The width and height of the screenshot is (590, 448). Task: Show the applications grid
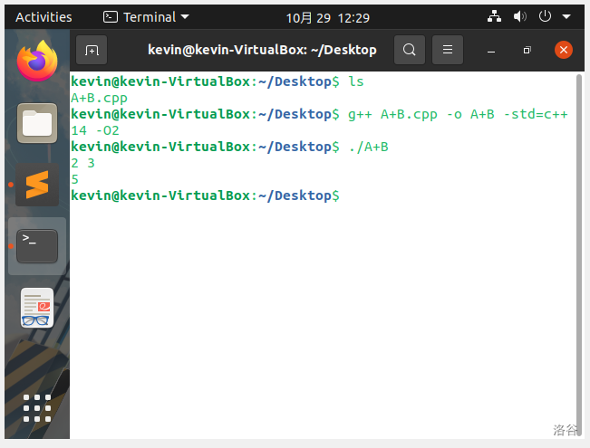[x=36, y=408]
